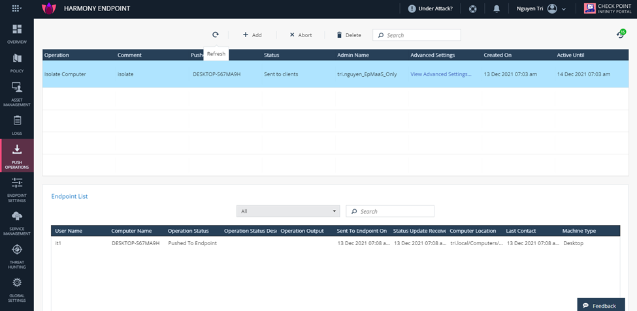The width and height of the screenshot is (637, 311).
Task: Open Check Point Infinity Portal logo
Action: point(608,8)
